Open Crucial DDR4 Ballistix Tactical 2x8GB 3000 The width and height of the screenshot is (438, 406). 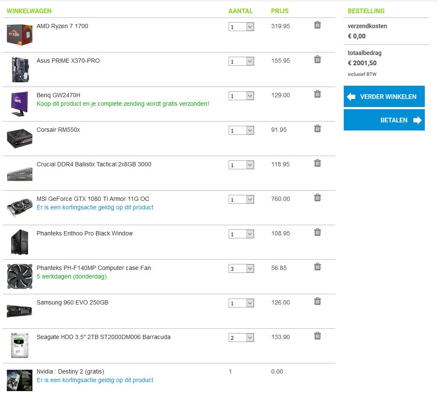[x=94, y=164]
